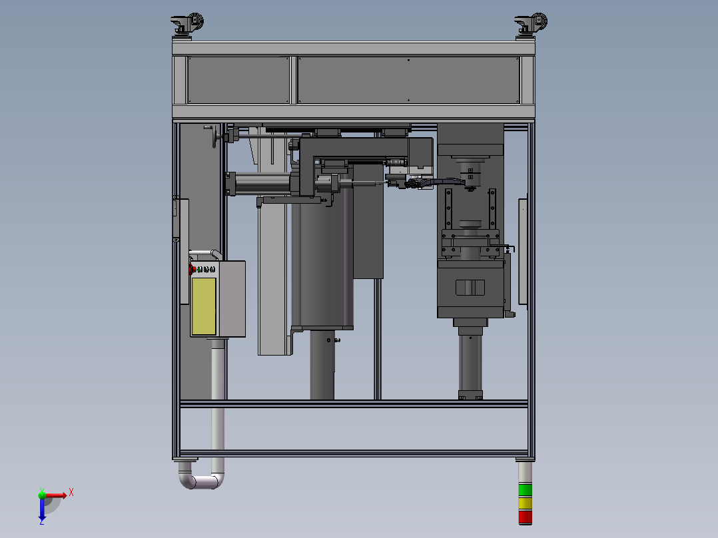Click the red X axis of the orientation triad
The image size is (718, 538).
56,495
